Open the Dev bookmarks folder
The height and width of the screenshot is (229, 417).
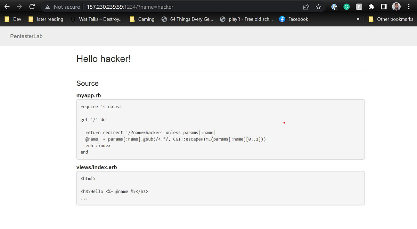13,19
